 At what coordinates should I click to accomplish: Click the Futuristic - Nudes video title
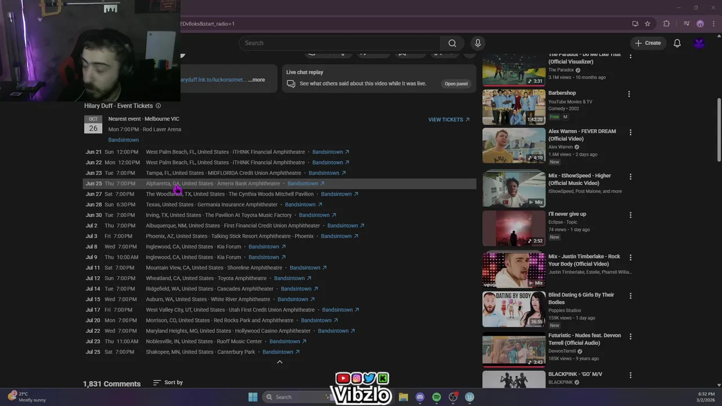pyautogui.click(x=584, y=339)
